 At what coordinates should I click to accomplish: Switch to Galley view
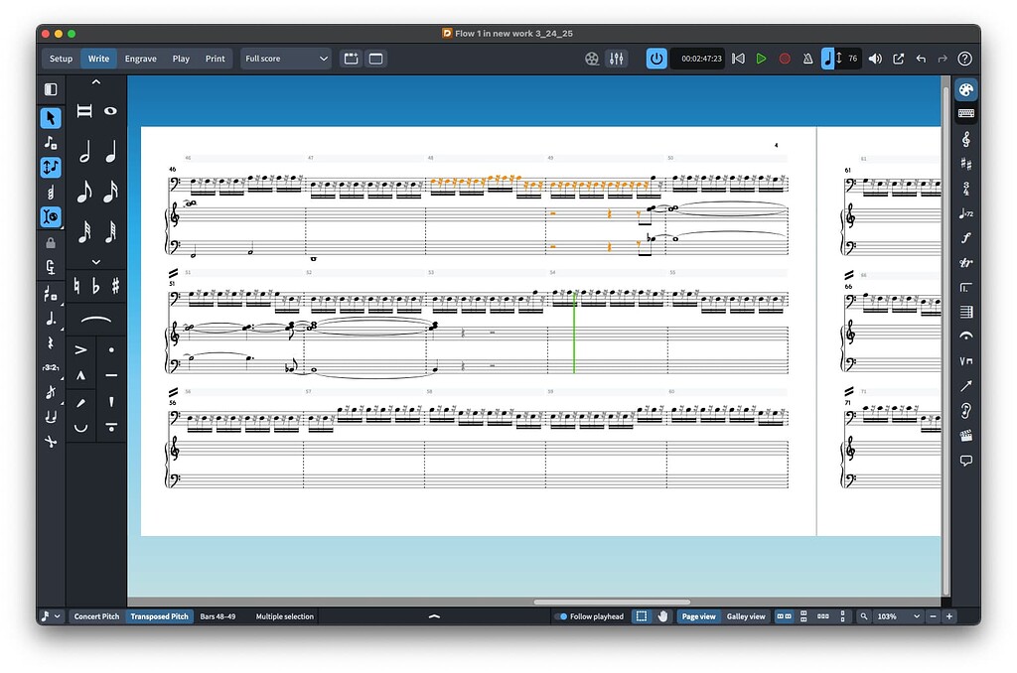click(747, 616)
